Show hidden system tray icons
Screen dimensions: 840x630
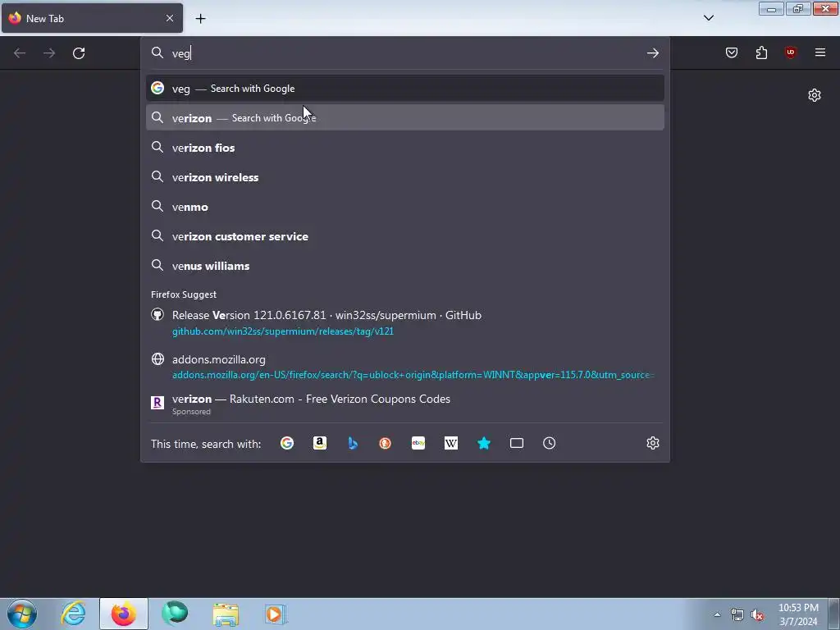click(717, 614)
